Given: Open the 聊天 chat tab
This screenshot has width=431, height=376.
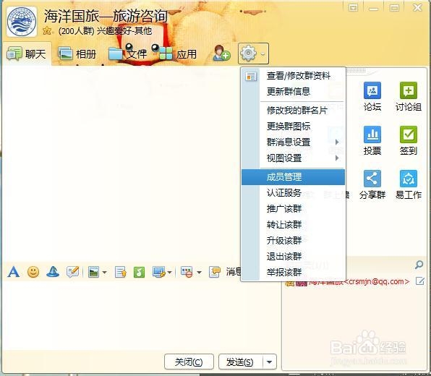Looking at the screenshot, I should (x=26, y=54).
